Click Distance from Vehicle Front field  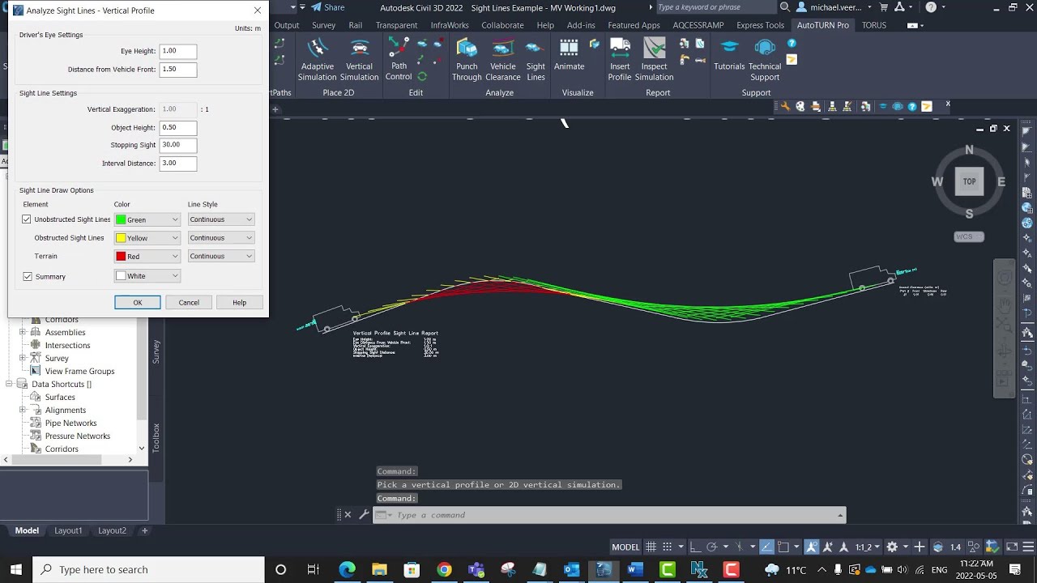pyautogui.click(x=178, y=69)
